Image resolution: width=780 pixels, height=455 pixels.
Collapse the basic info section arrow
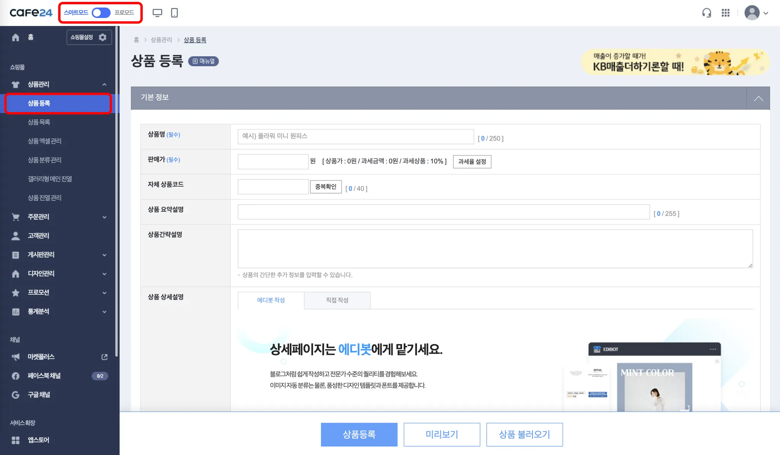[758, 98]
